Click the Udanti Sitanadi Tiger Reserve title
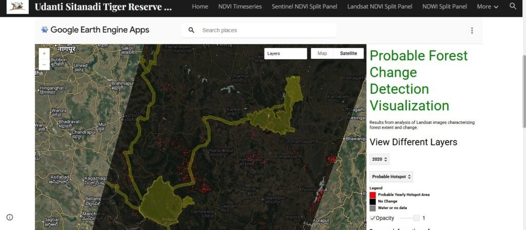The image size is (526, 230). pos(103,7)
